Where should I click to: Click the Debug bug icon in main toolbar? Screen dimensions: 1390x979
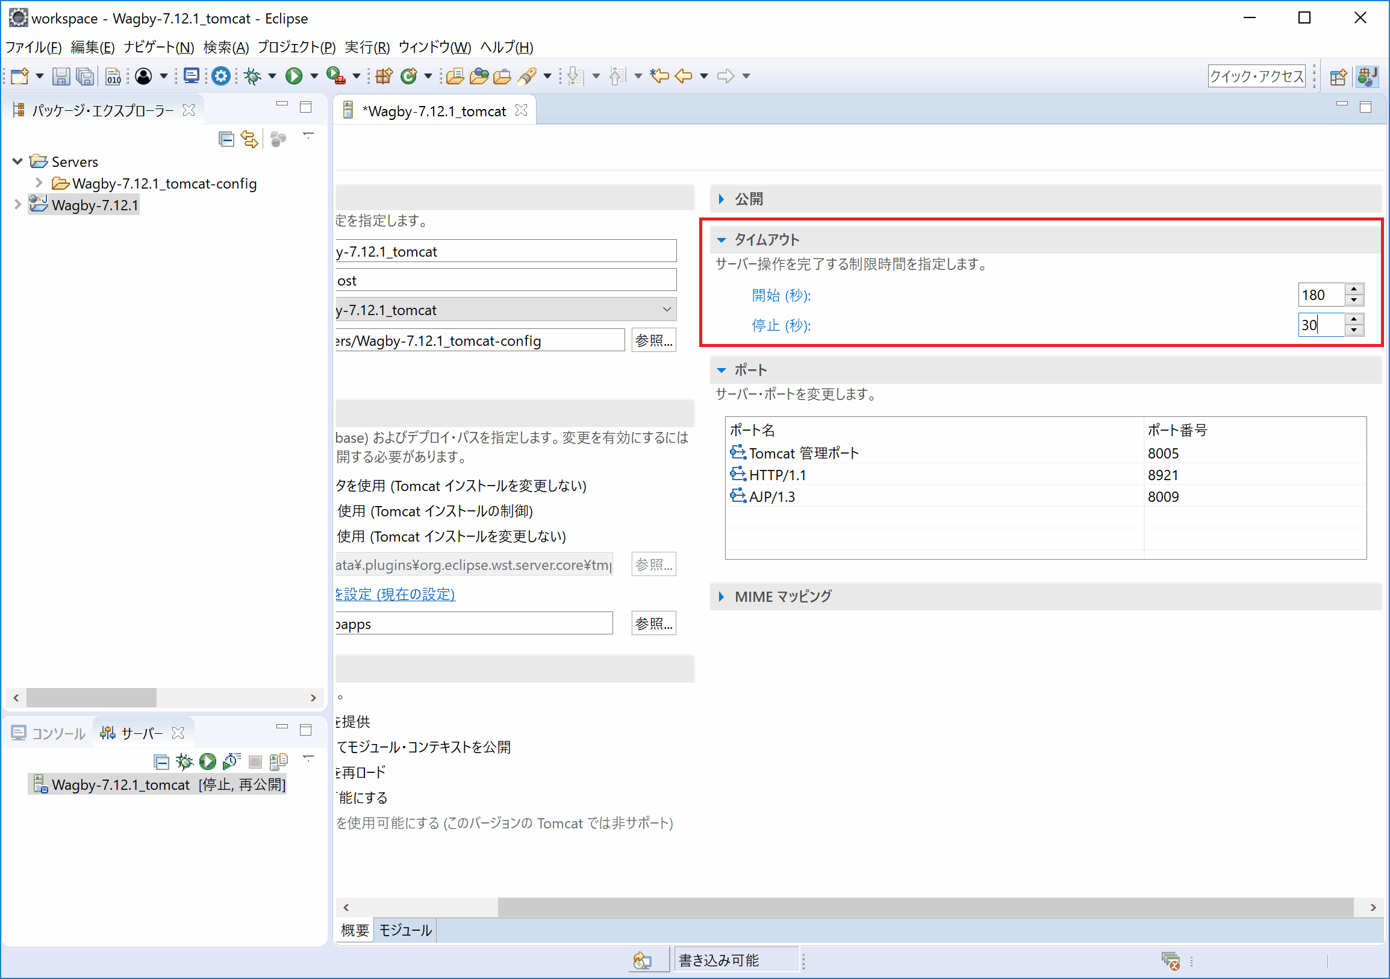click(x=252, y=77)
